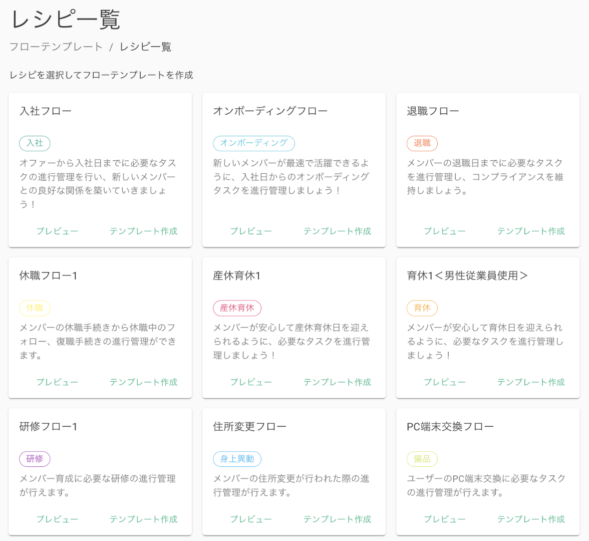Click the 備品 tag chip
Image resolution: width=589 pixels, height=541 pixels.
(x=422, y=459)
